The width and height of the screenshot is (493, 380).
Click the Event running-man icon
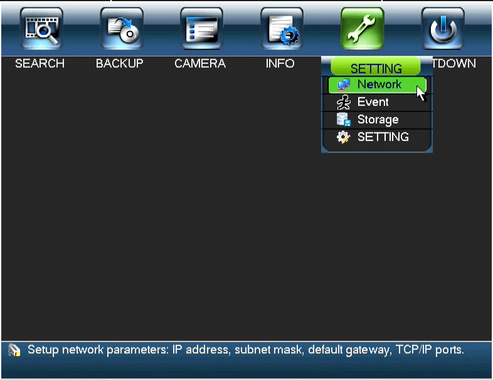(343, 102)
